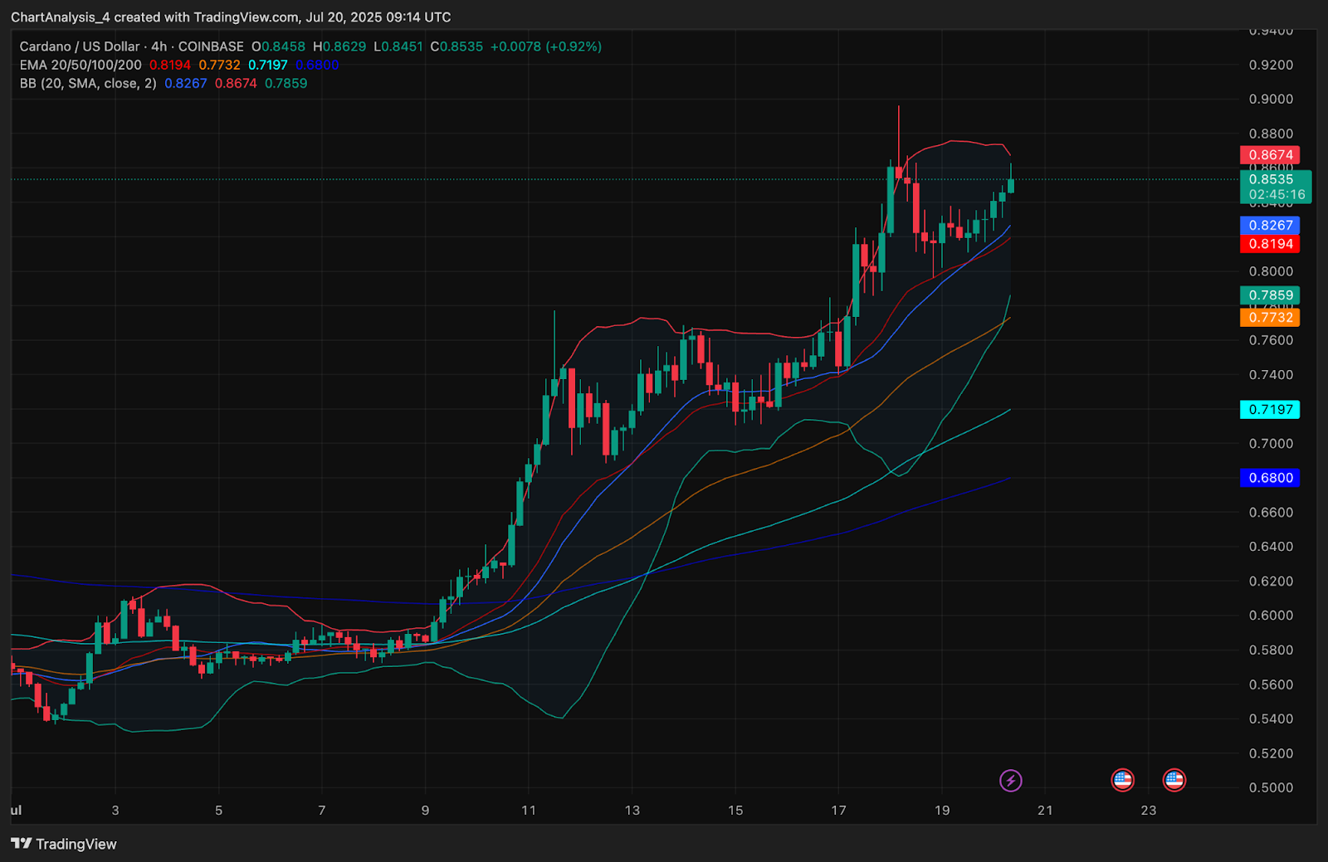Click 0.5000 on the price axis

pos(1271,787)
